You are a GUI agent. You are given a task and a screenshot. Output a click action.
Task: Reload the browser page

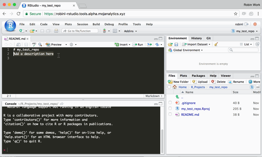pos(18,14)
